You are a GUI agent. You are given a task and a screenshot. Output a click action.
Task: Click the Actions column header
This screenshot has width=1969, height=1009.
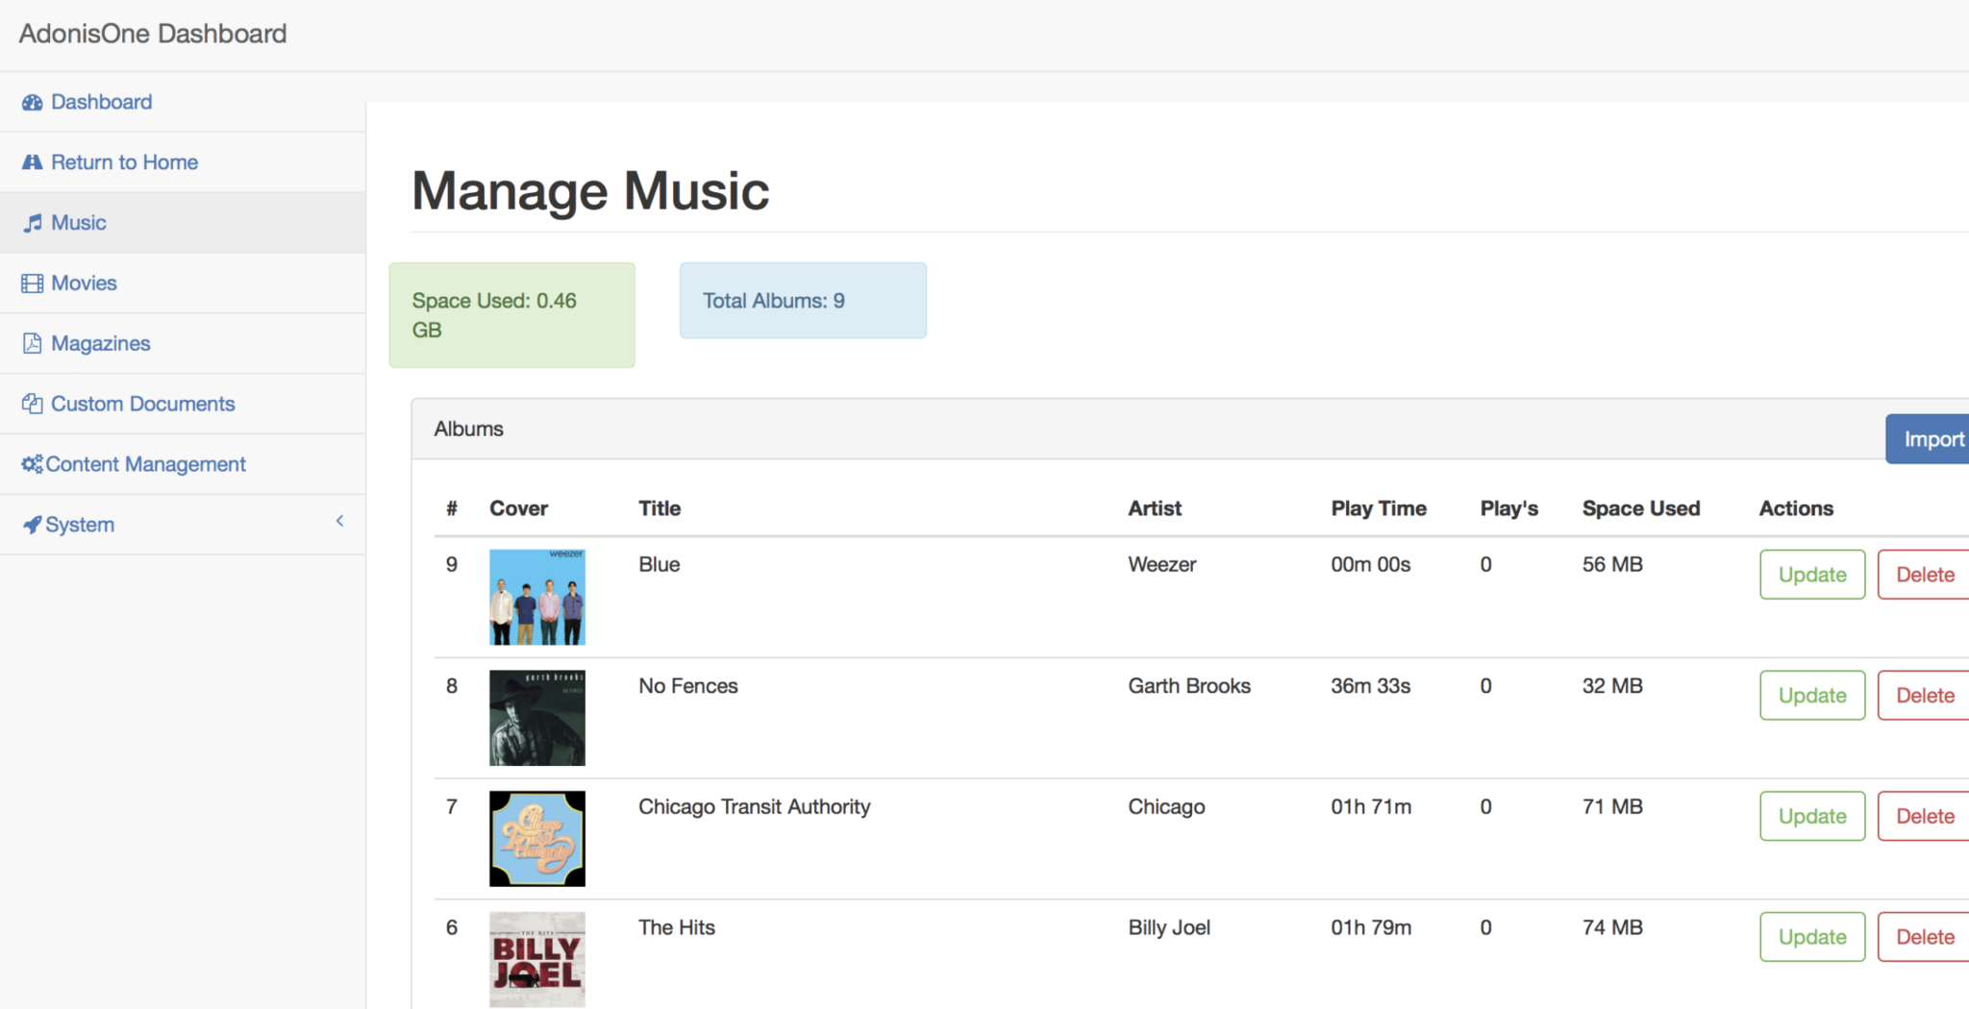[1796, 508]
